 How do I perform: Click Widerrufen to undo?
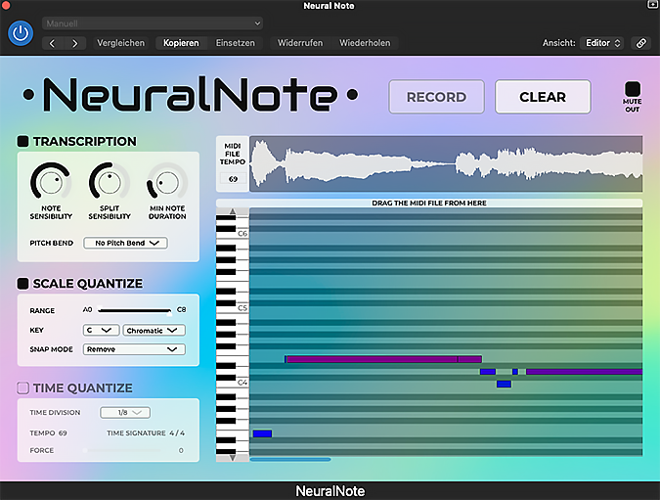[x=300, y=43]
